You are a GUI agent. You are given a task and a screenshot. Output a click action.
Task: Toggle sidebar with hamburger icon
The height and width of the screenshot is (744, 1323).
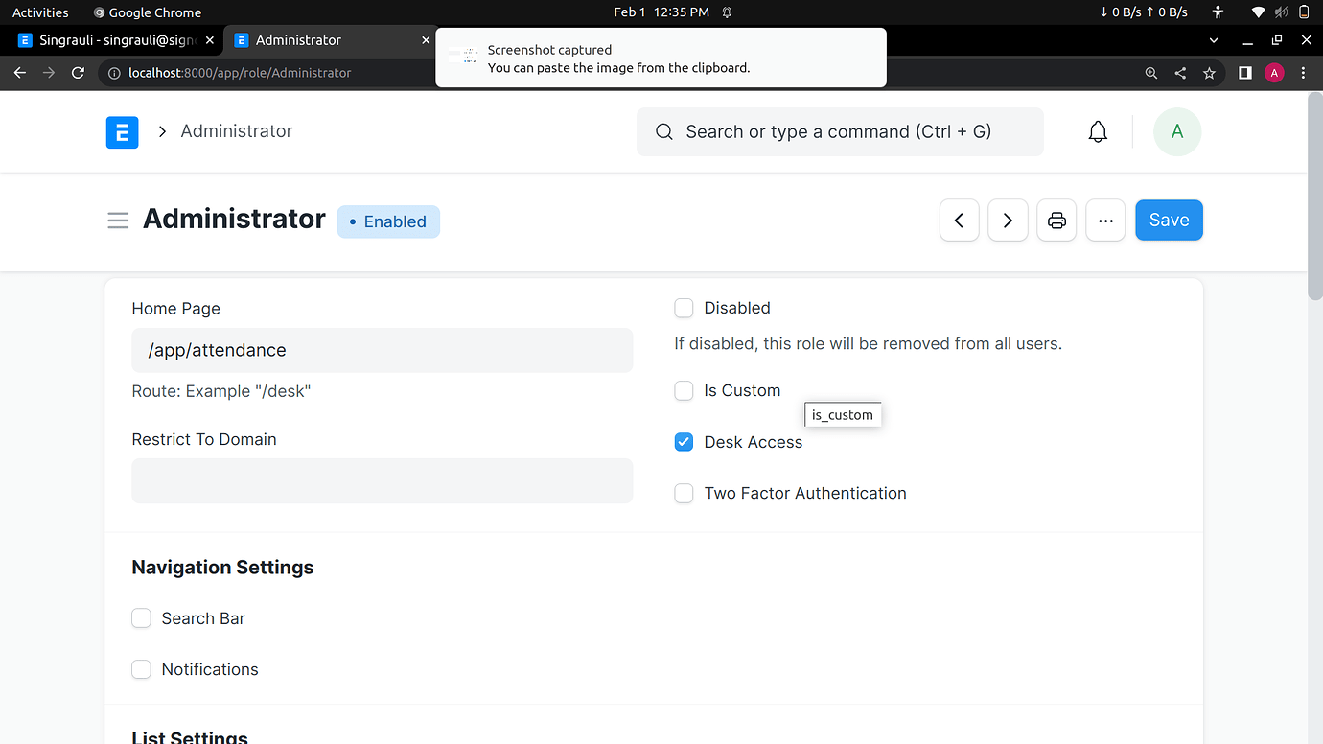click(118, 221)
